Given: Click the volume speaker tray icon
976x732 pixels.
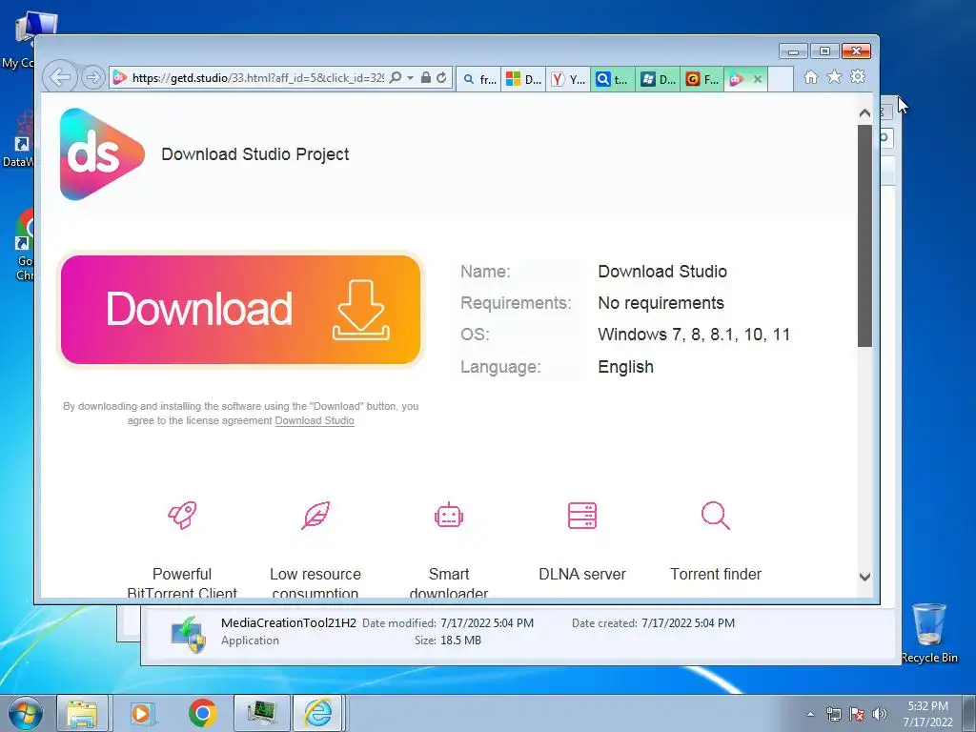Looking at the screenshot, I should tap(880, 714).
